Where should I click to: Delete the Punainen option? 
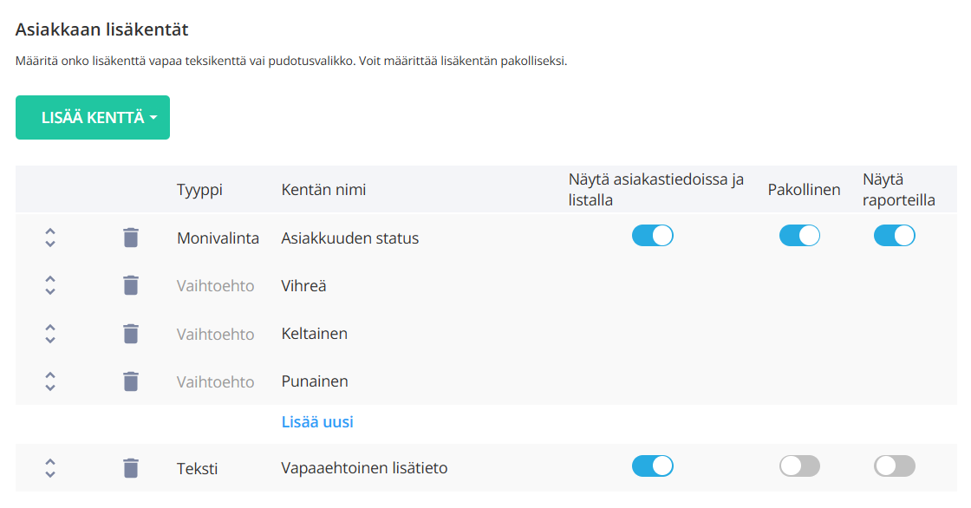pyautogui.click(x=131, y=381)
